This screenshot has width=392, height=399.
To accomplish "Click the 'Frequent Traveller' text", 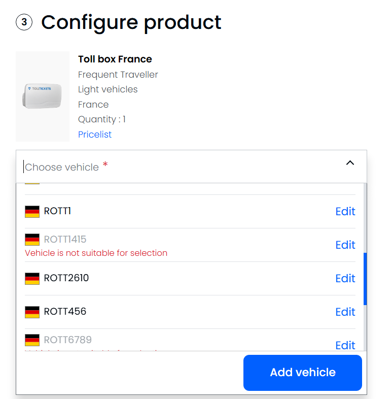I will coord(118,75).
